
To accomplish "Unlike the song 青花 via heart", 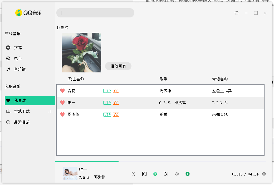I will tap(62, 91).
